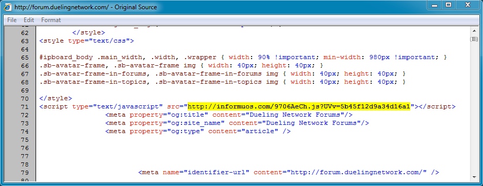
Task: Close the Original Source window
Action: [468, 5]
